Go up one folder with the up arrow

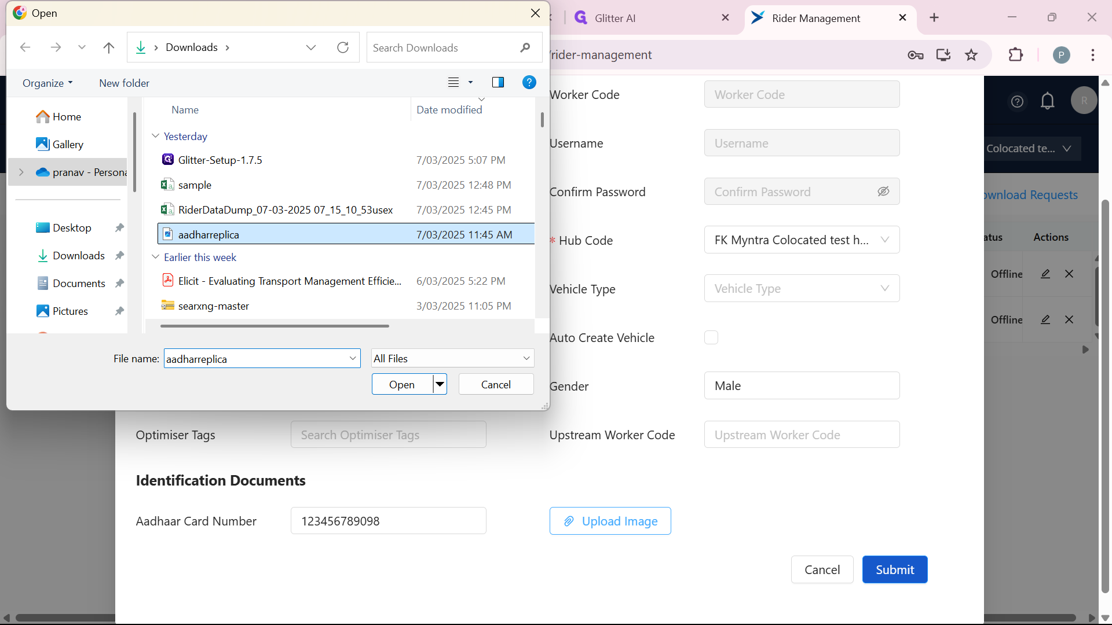(x=108, y=47)
